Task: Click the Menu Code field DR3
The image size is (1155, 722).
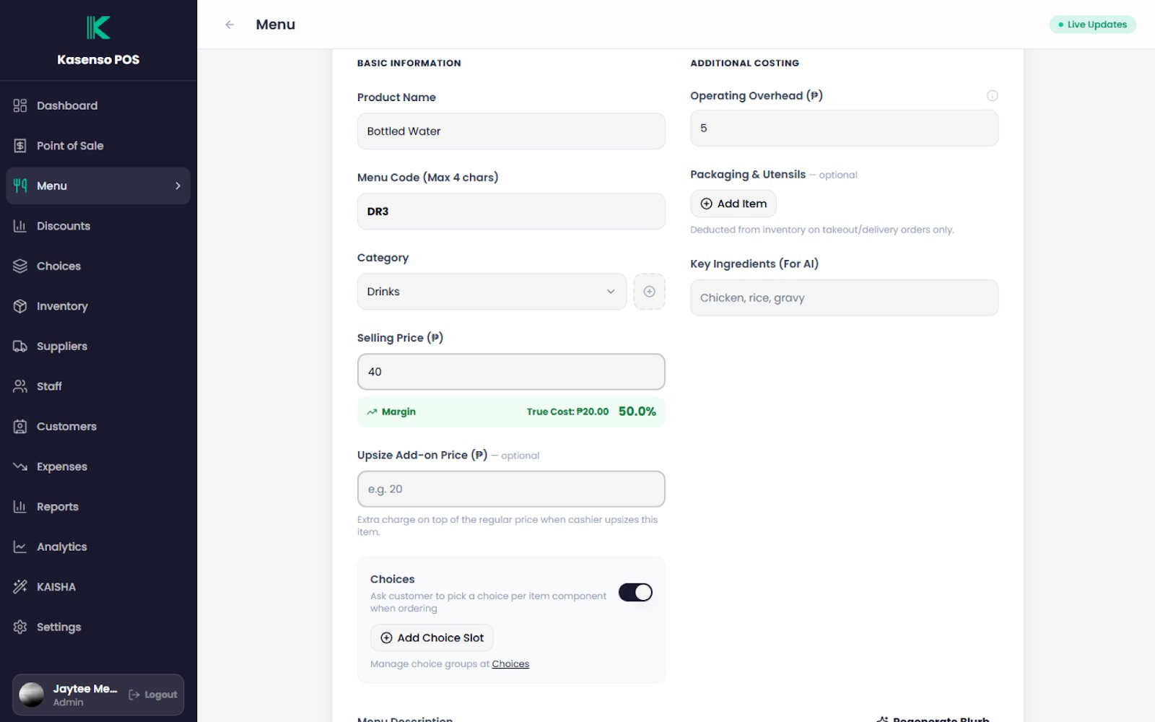Action: coord(511,212)
